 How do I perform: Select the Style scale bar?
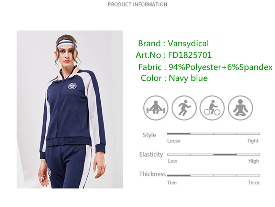tap(213, 134)
